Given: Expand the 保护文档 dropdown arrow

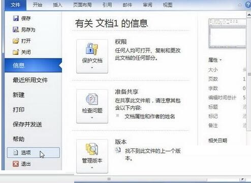Looking at the screenshot, I should (92, 68).
